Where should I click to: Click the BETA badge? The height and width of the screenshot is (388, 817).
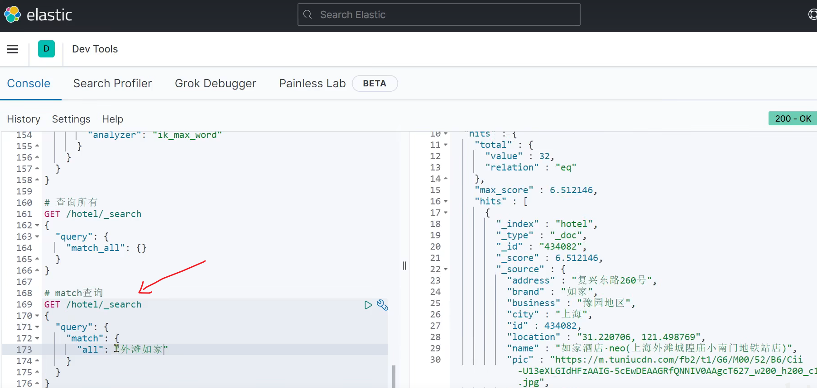(x=375, y=84)
